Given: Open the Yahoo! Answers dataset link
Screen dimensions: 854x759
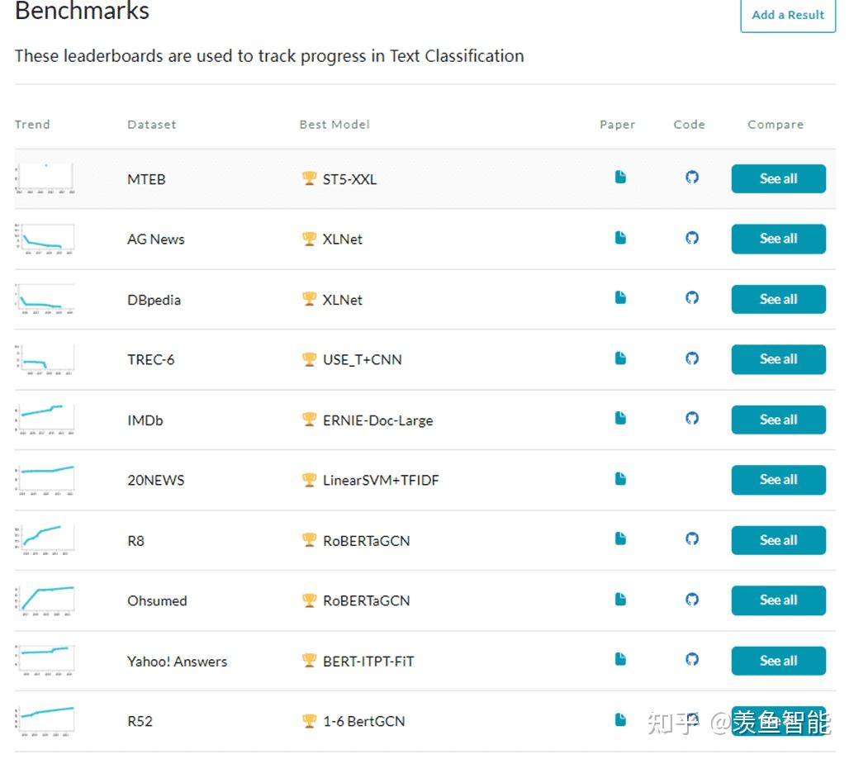Looking at the screenshot, I should [177, 662].
